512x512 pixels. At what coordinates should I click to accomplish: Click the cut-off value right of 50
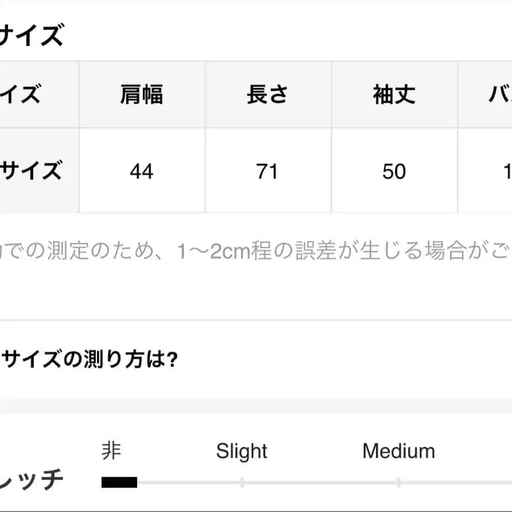[506, 171]
